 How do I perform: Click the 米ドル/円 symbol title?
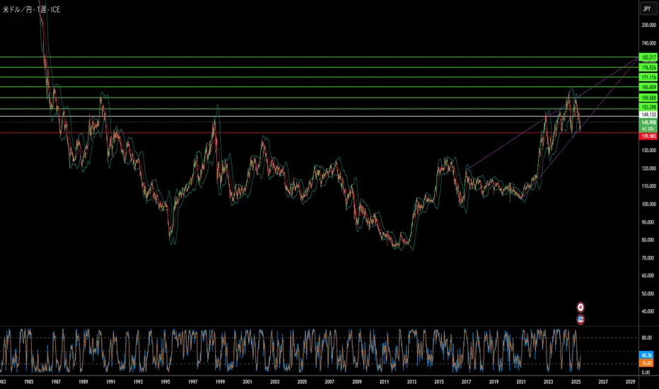pyautogui.click(x=17, y=9)
